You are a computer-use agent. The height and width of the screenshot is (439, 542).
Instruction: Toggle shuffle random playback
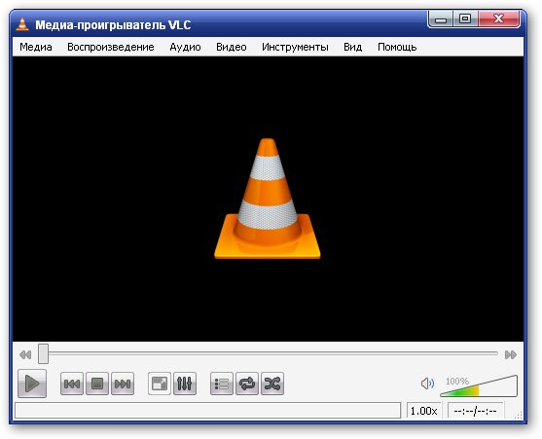point(272,384)
